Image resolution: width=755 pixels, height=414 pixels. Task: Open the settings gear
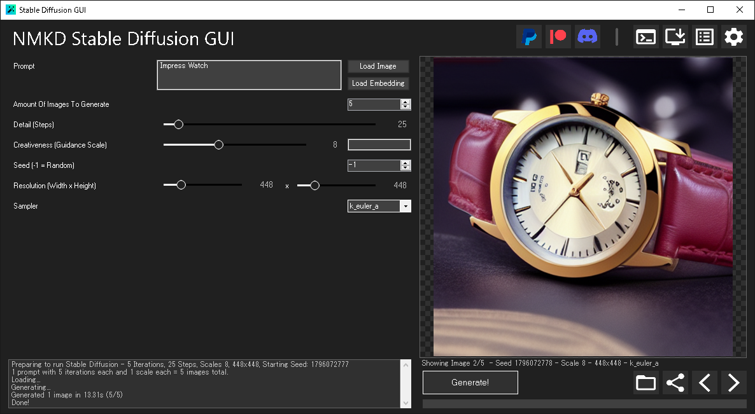coord(733,36)
